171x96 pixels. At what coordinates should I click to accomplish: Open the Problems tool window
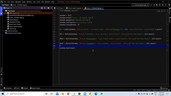[x=8, y=88]
